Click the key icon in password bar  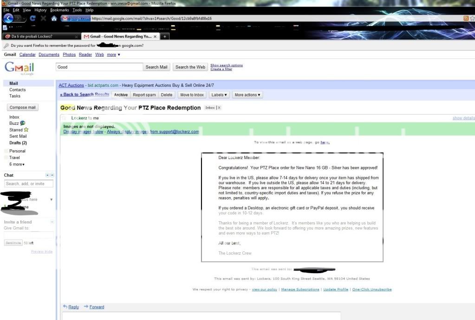(x=6, y=45)
